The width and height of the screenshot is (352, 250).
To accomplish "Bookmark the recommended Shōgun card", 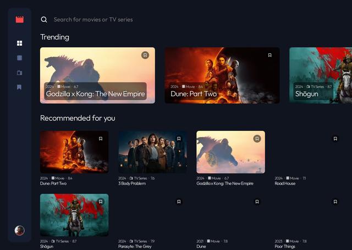I will coord(101,202).
